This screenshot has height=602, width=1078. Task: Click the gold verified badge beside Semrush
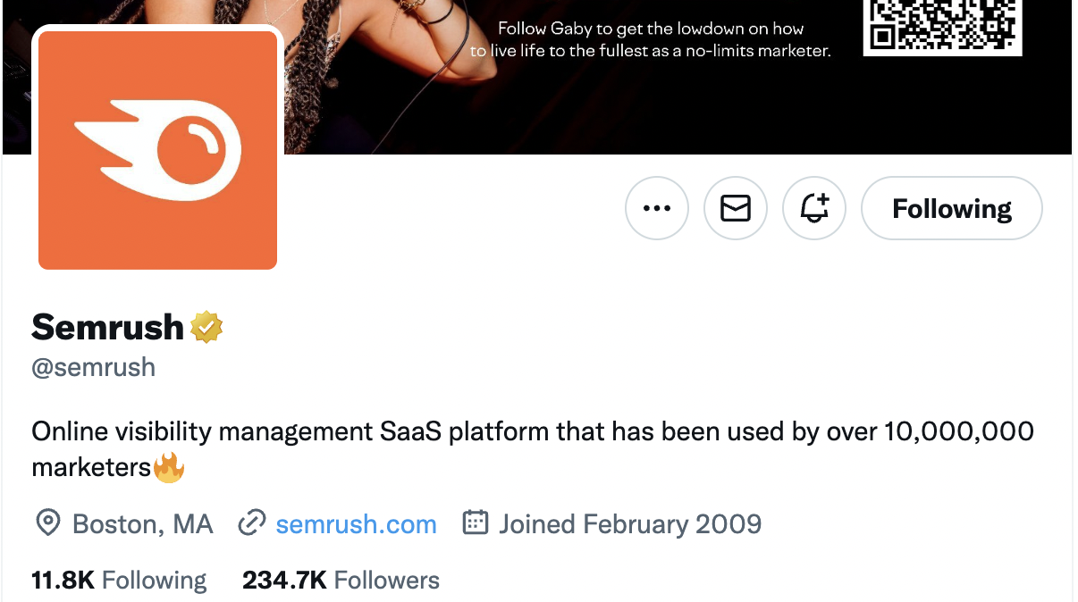(x=206, y=328)
